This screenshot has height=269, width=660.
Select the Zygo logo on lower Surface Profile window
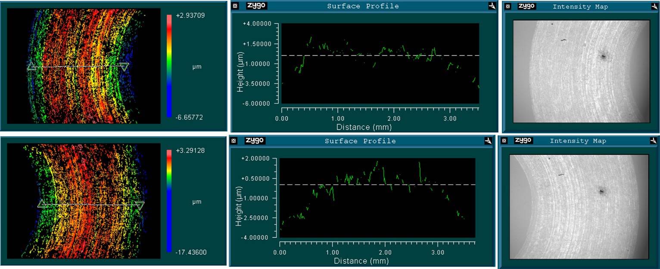pos(255,141)
